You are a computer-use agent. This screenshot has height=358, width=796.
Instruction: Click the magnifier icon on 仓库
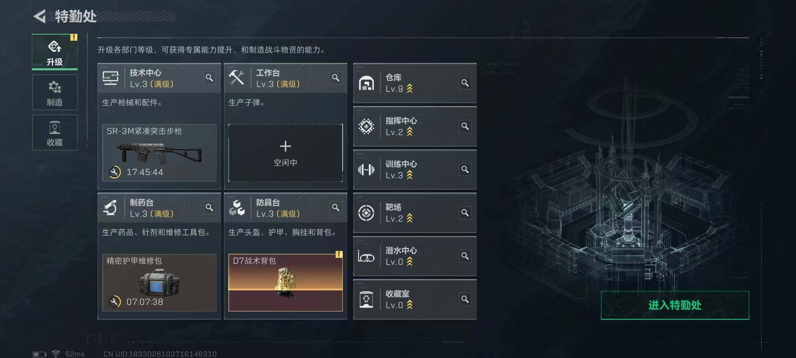(465, 83)
